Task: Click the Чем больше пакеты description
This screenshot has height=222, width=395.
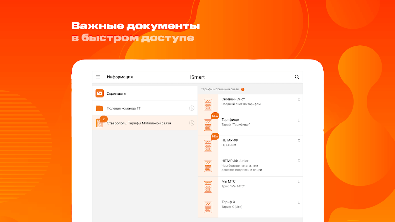Action: pos(242,168)
